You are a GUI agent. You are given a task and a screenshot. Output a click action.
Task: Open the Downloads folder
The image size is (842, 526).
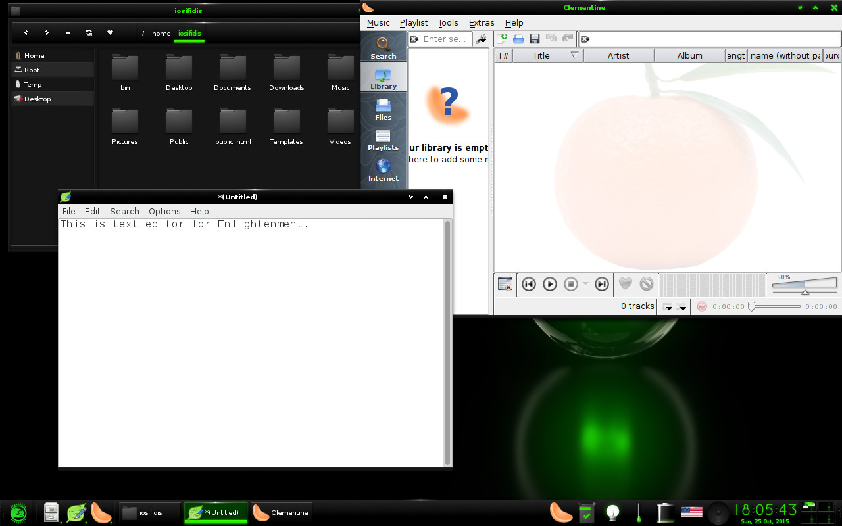pos(287,73)
